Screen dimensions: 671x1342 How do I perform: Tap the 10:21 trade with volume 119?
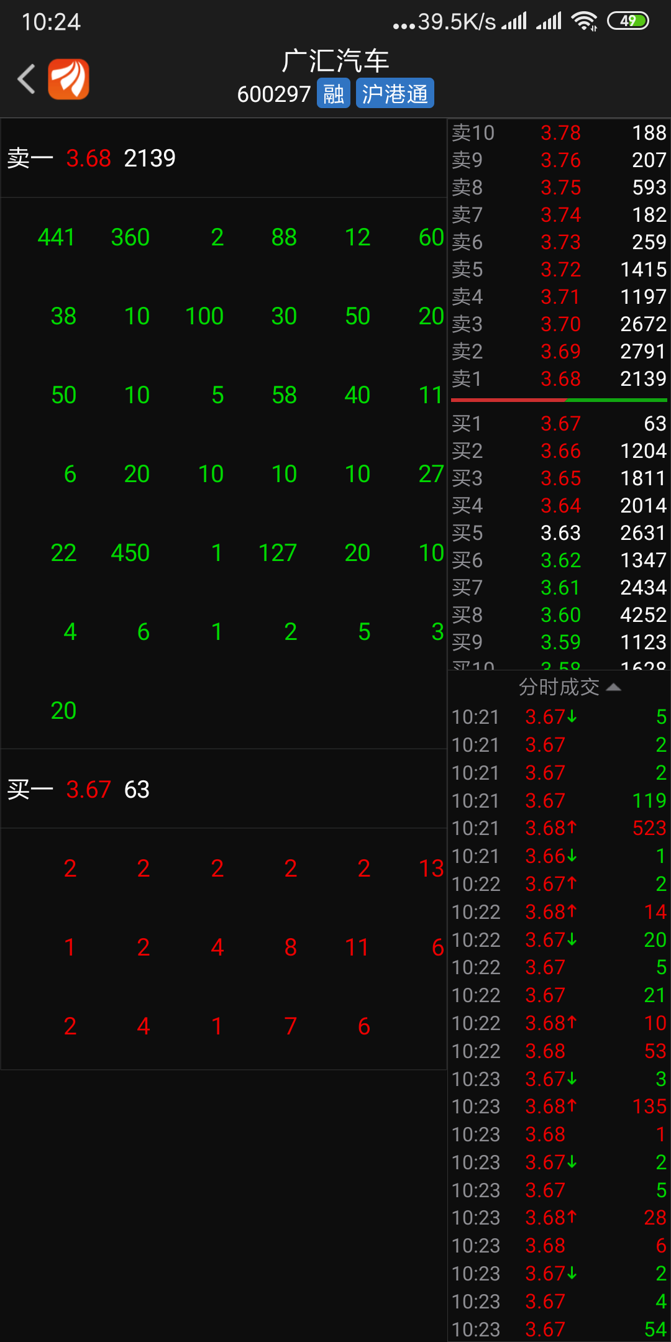pyautogui.click(x=559, y=801)
